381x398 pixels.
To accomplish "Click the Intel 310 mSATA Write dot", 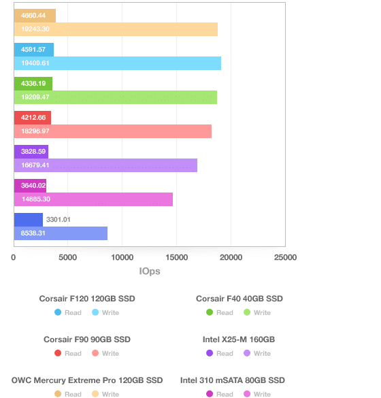I will pyautogui.click(x=247, y=394).
